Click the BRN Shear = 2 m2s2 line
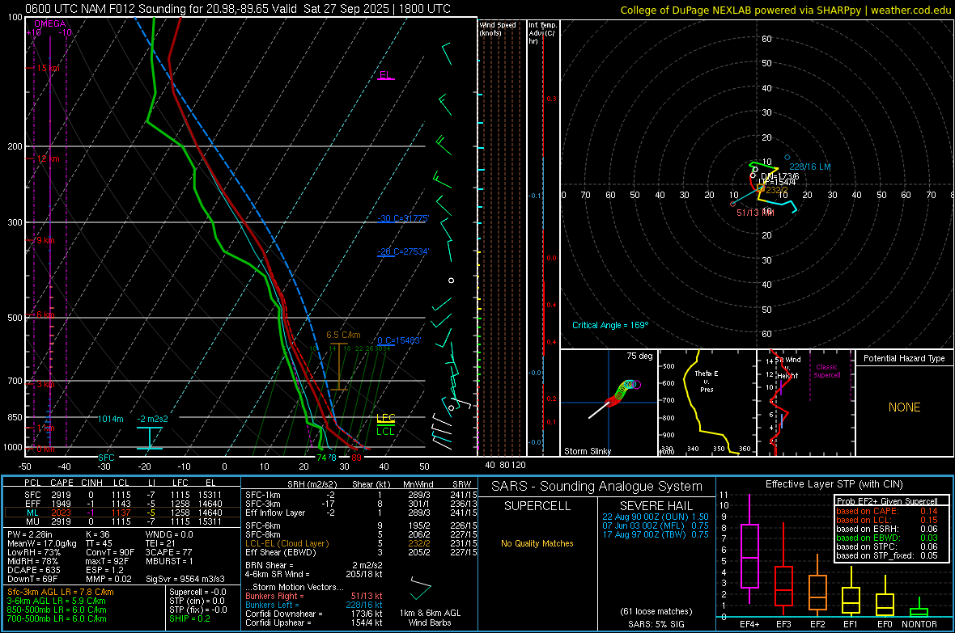Viewport: 955px width, 633px height. tap(314, 565)
